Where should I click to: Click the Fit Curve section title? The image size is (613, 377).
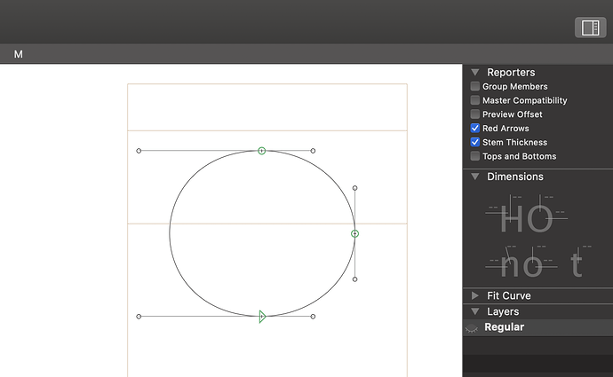click(509, 295)
